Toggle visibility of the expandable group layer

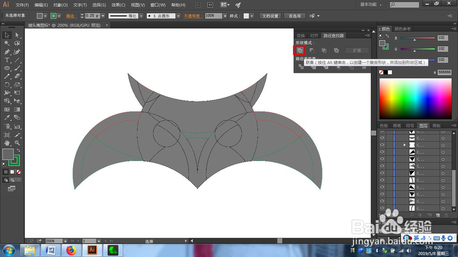click(x=382, y=145)
